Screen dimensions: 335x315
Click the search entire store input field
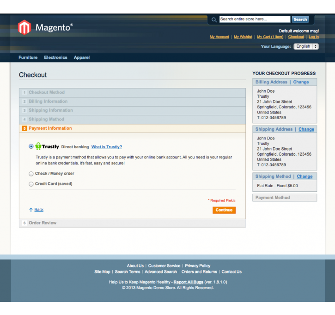(255, 19)
